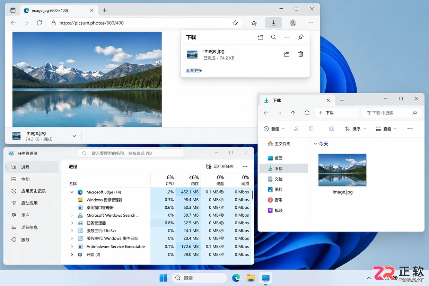Image resolution: width=429 pixels, height=286 pixels.
Task: Open 查看 view dropdown in File Explorer
Action: [x=386, y=129]
